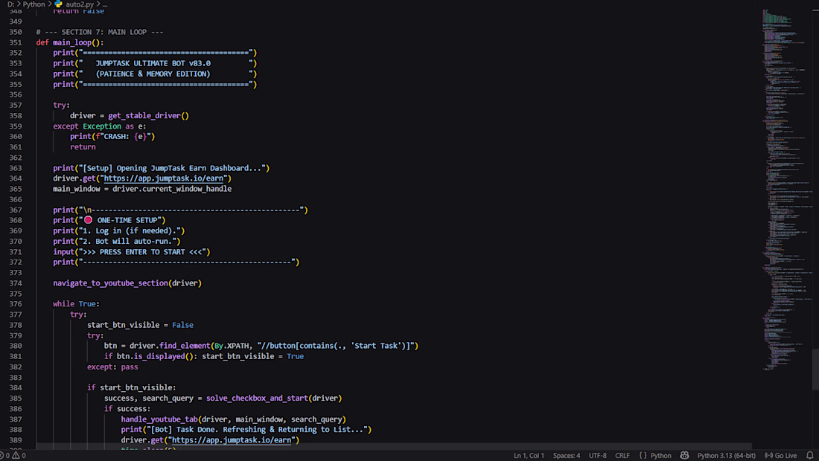Viewport: 819px width, 461px height.
Task: Click the vertical scrollbar thumb of the editor
Action: coord(815,370)
